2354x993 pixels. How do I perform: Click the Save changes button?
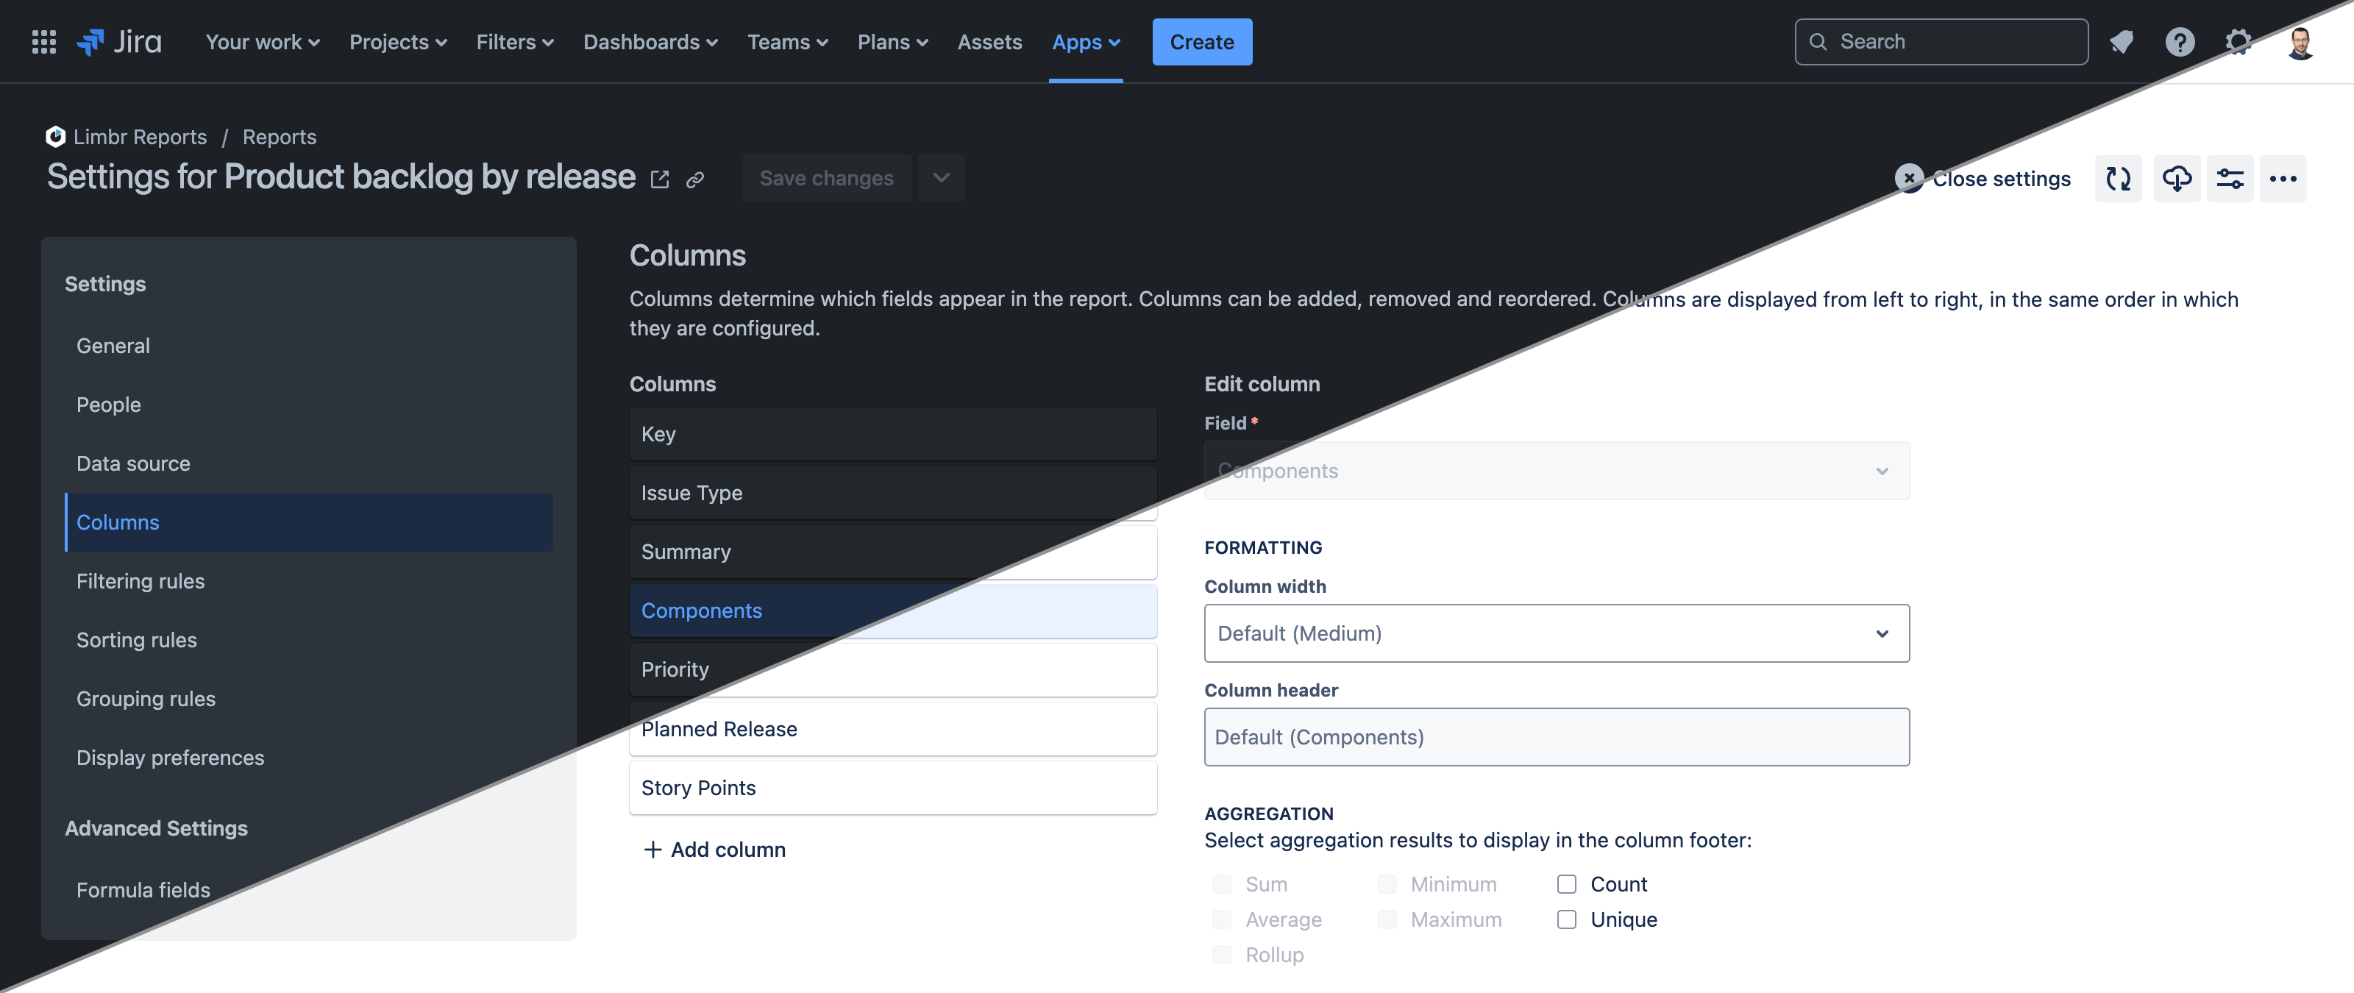pos(826,178)
